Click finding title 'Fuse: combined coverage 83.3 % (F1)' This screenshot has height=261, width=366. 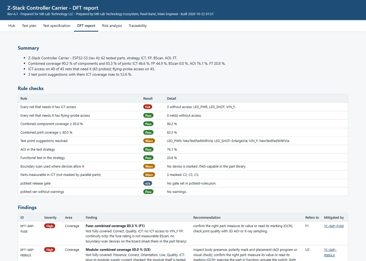point(115,226)
